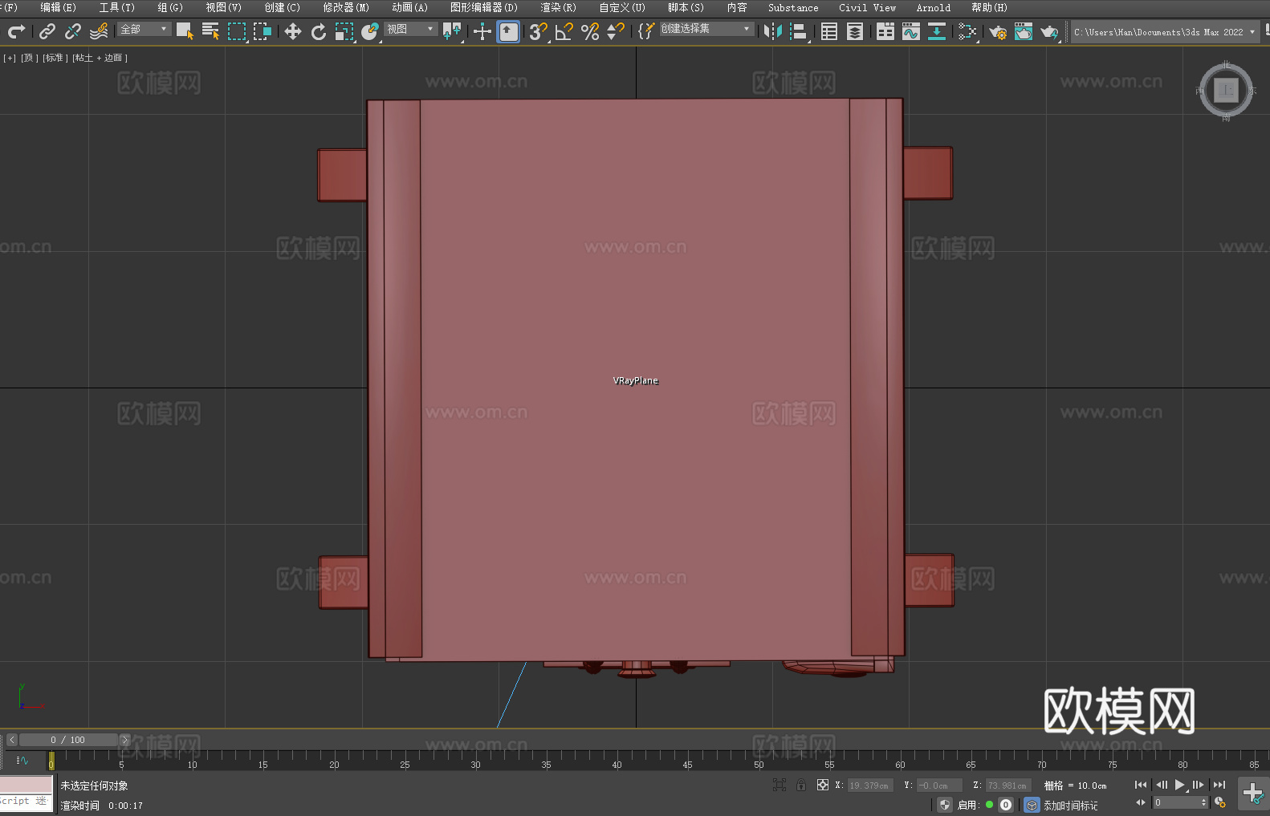The height and width of the screenshot is (816, 1270).
Task: Toggle the Ribbon display icon
Action: [x=885, y=31]
